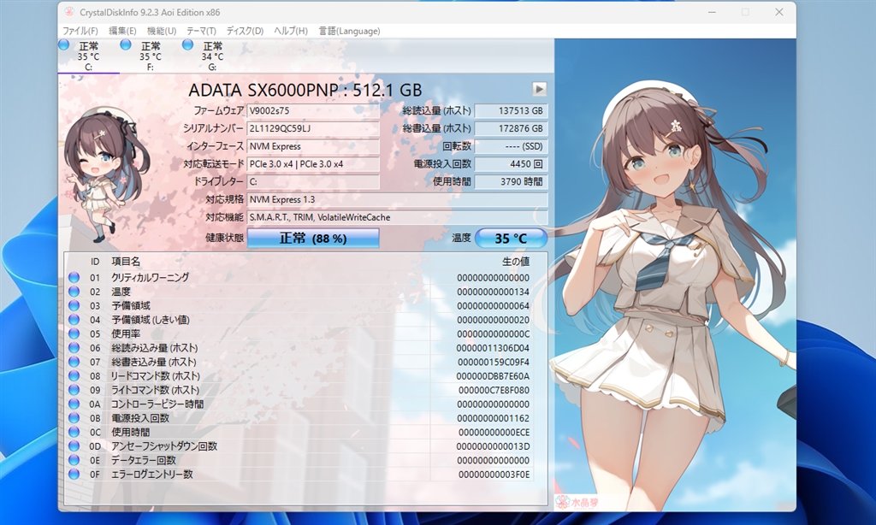Click status icon for アンセーフシャットダウン回数 row

74,445
